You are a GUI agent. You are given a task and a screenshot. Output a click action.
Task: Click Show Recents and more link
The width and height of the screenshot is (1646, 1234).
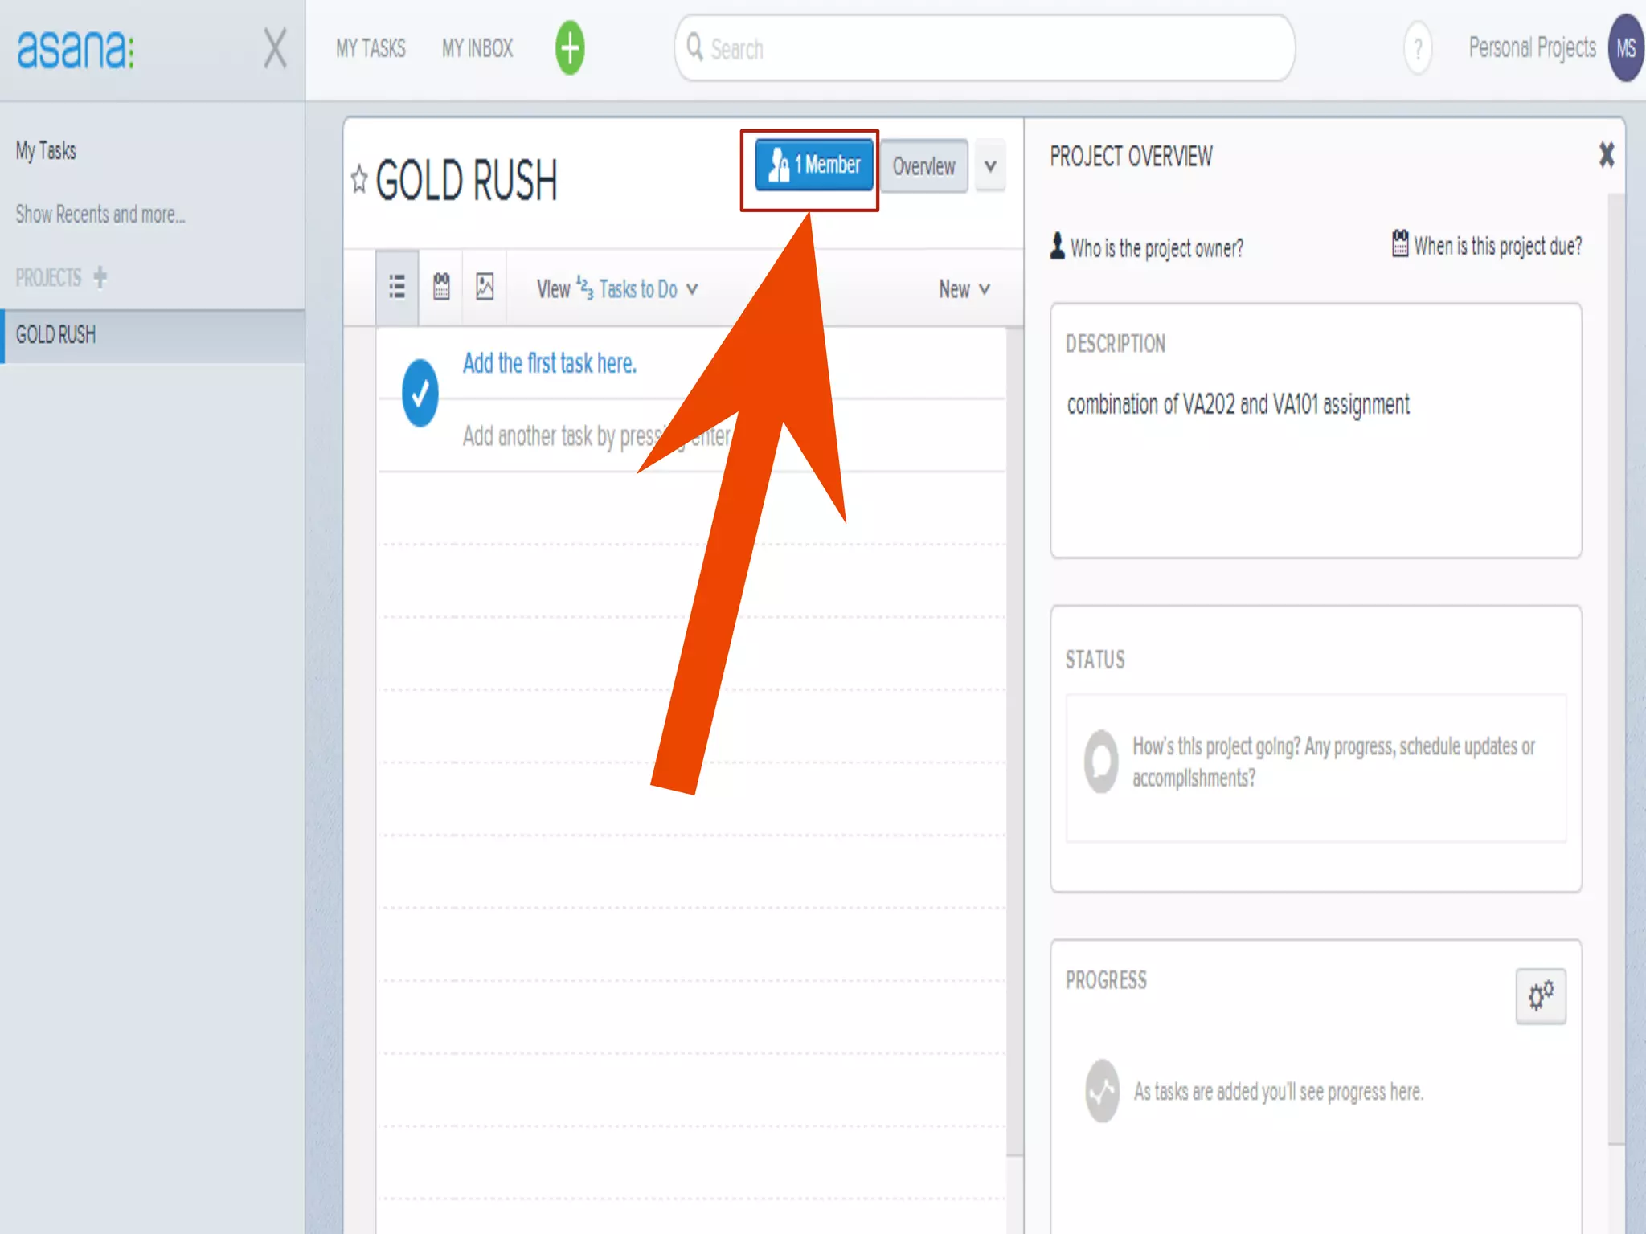[100, 215]
